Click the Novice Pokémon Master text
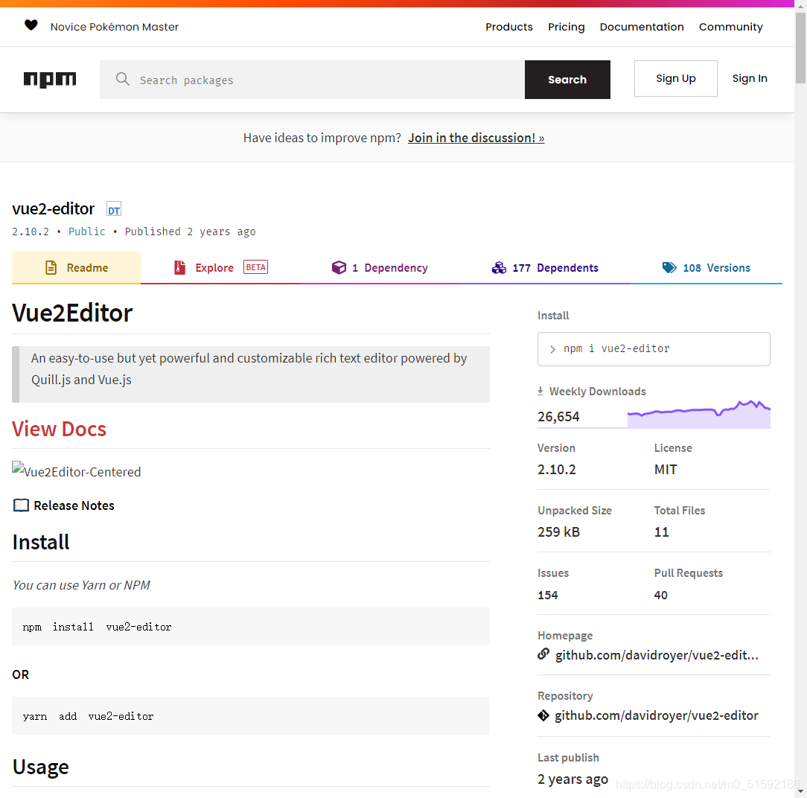807x798 pixels. click(114, 27)
